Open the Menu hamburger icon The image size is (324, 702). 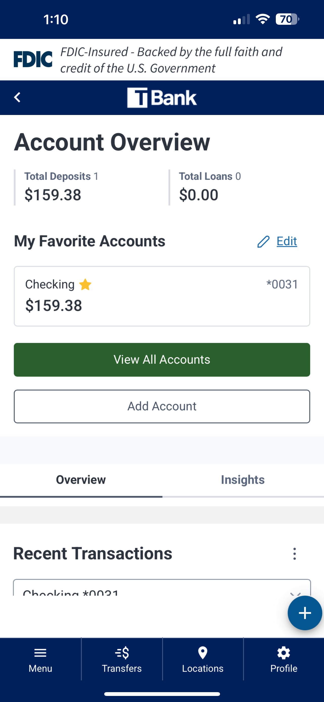40,653
